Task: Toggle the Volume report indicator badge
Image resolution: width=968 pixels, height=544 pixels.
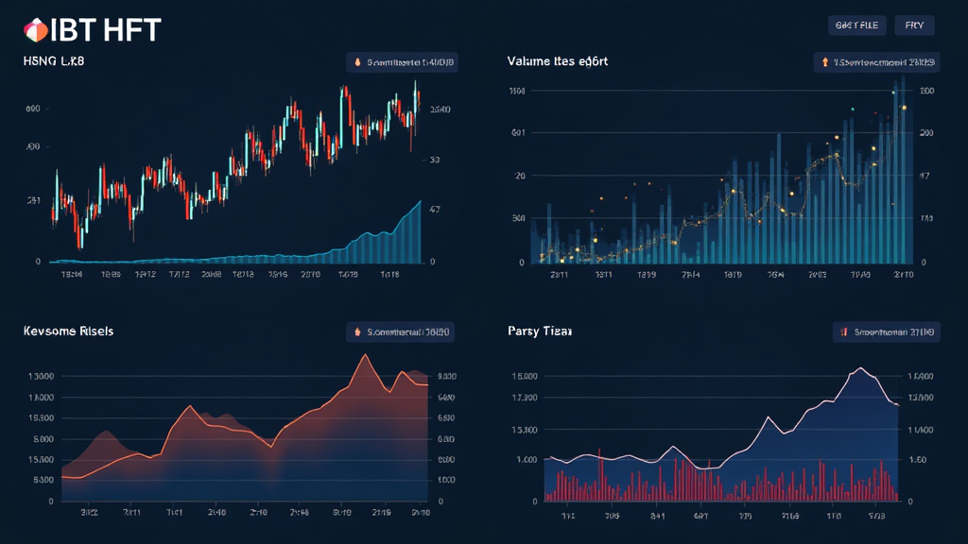Action: [x=874, y=61]
